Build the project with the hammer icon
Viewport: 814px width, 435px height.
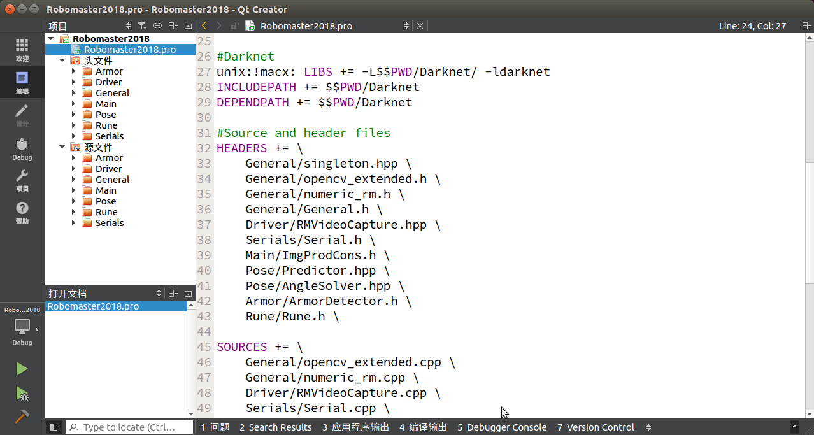(22, 417)
